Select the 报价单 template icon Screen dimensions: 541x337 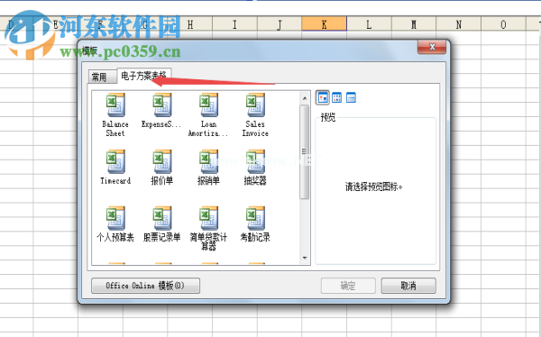[162, 161]
